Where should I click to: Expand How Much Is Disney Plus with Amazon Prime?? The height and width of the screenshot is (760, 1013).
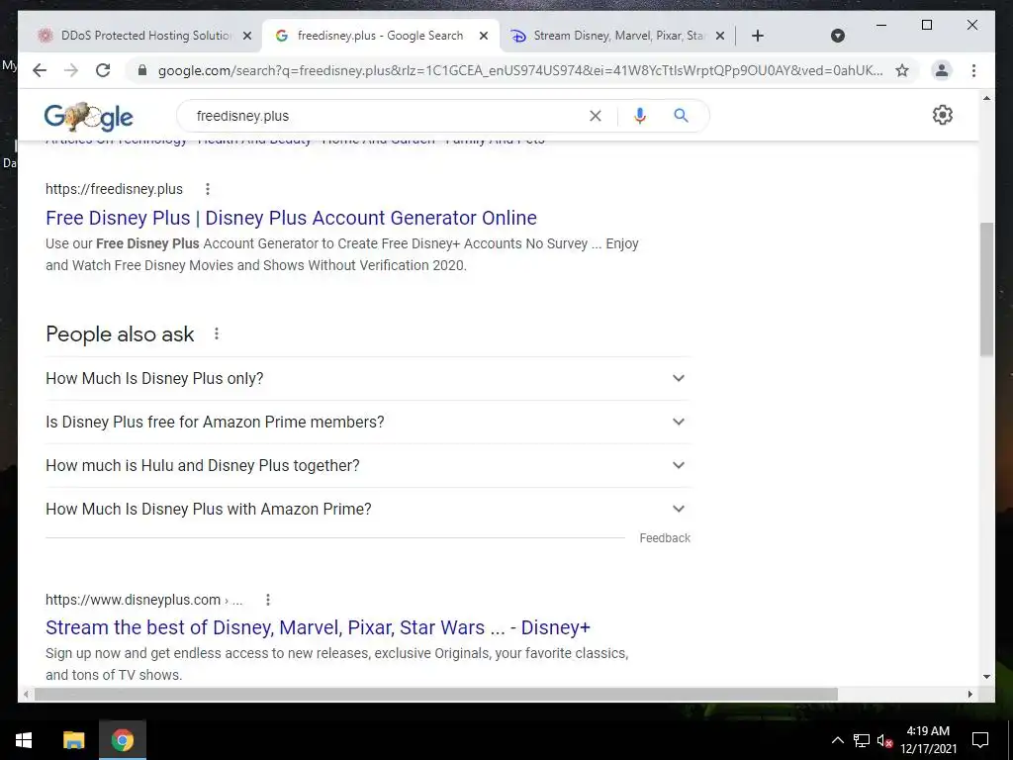[367, 510]
